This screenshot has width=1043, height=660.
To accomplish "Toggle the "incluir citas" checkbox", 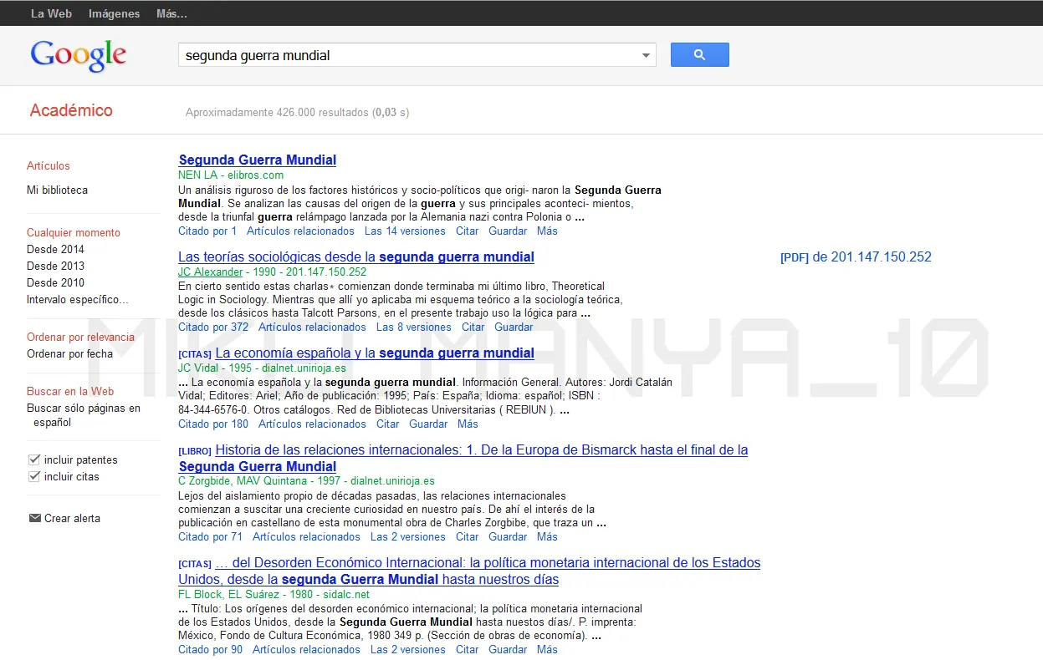I will pos(34,476).
